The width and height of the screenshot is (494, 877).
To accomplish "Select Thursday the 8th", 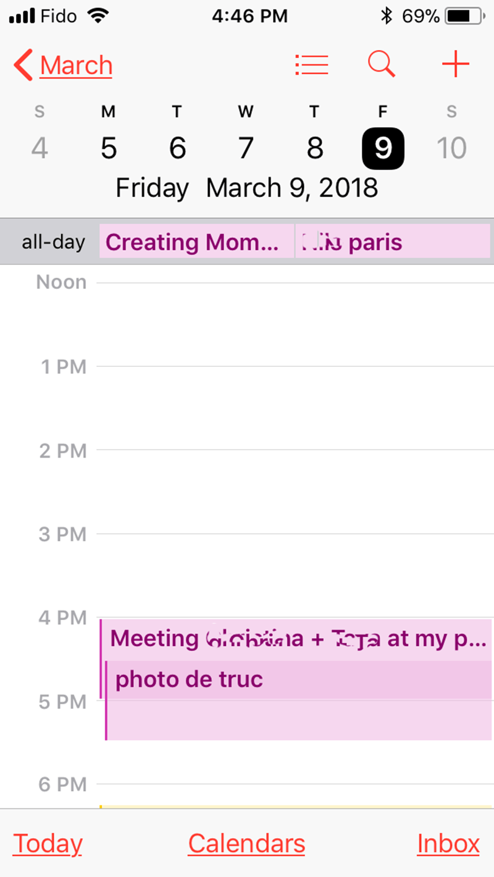I will coord(314,148).
